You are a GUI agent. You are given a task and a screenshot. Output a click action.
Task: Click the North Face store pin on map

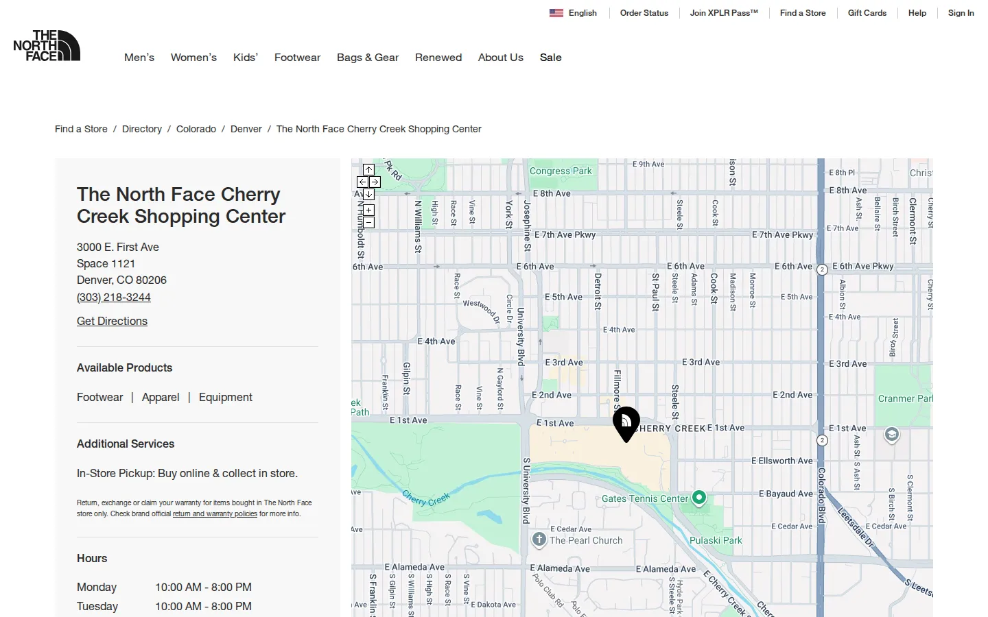tap(626, 424)
